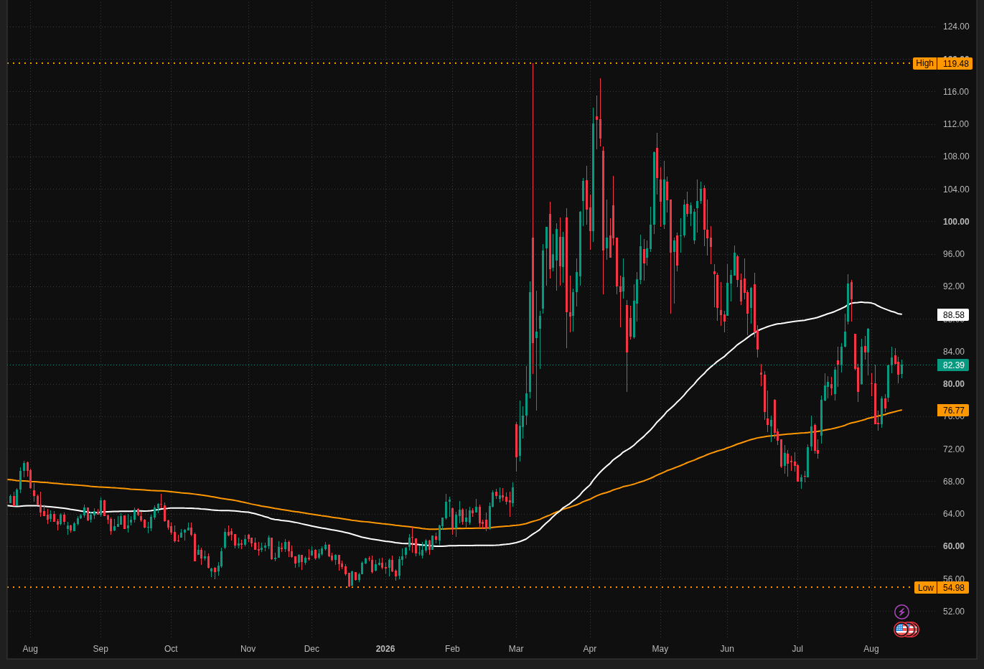Click the 96.00 price axis label
The image size is (984, 669).
(954, 254)
